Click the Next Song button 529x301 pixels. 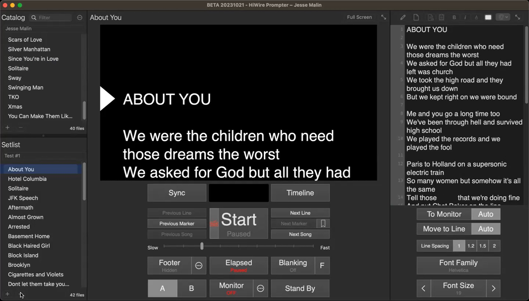click(x=300, y=234)
